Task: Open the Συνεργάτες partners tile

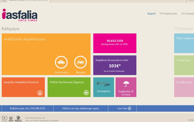Action: (103, 87)
